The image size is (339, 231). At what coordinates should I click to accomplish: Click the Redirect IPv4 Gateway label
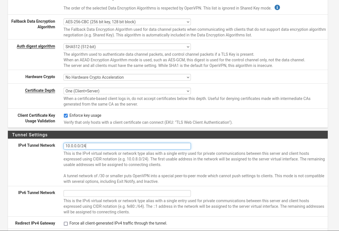[x=35, y=223]
